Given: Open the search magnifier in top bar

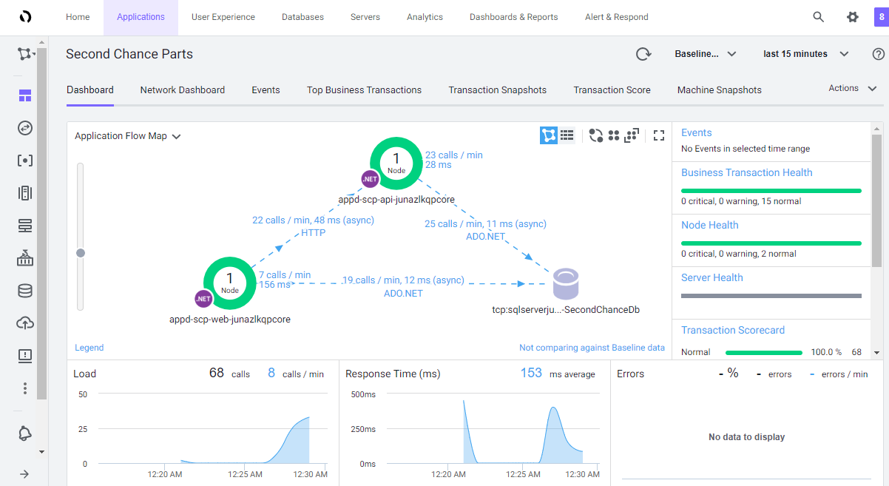Looking at the screenshot, I should click(818, 17).
